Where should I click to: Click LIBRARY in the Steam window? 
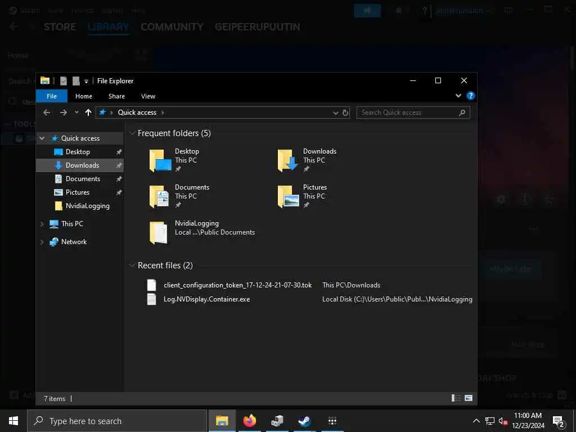point(109,27)
